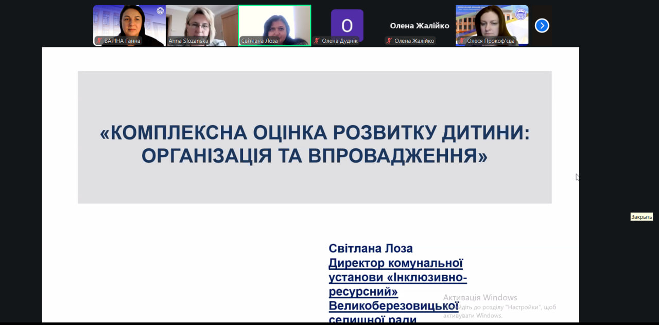The width and height of the screenshot is (659, 325).
Task: Click the slide title «КОМПЛЕКСНА ОЦІНКА РОЗВИТКУ ДИТИНИ»
Action: point(315,133)
